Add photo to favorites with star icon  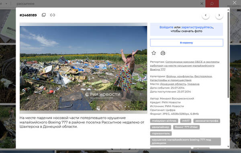(154, 53)
